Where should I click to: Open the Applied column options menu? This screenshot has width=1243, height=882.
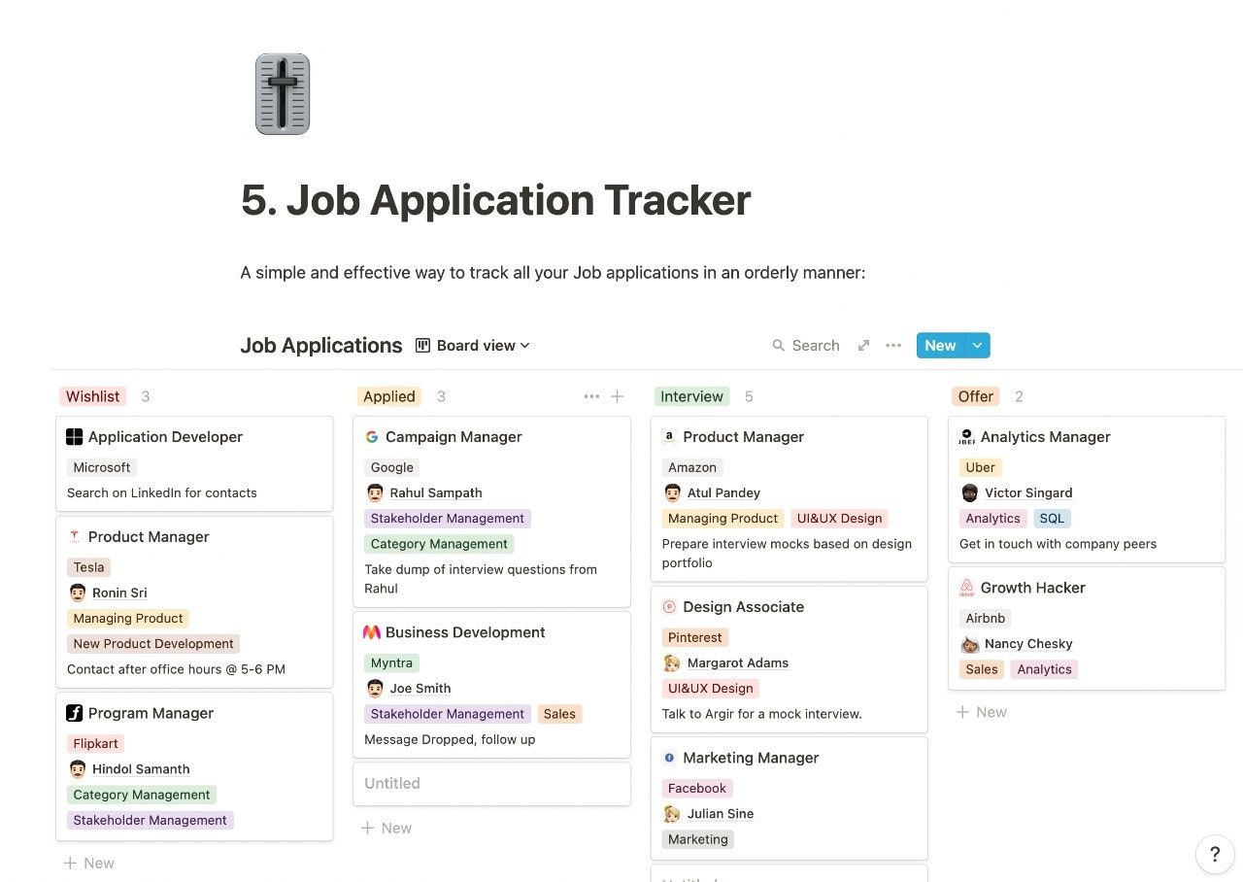click(591, 396)
